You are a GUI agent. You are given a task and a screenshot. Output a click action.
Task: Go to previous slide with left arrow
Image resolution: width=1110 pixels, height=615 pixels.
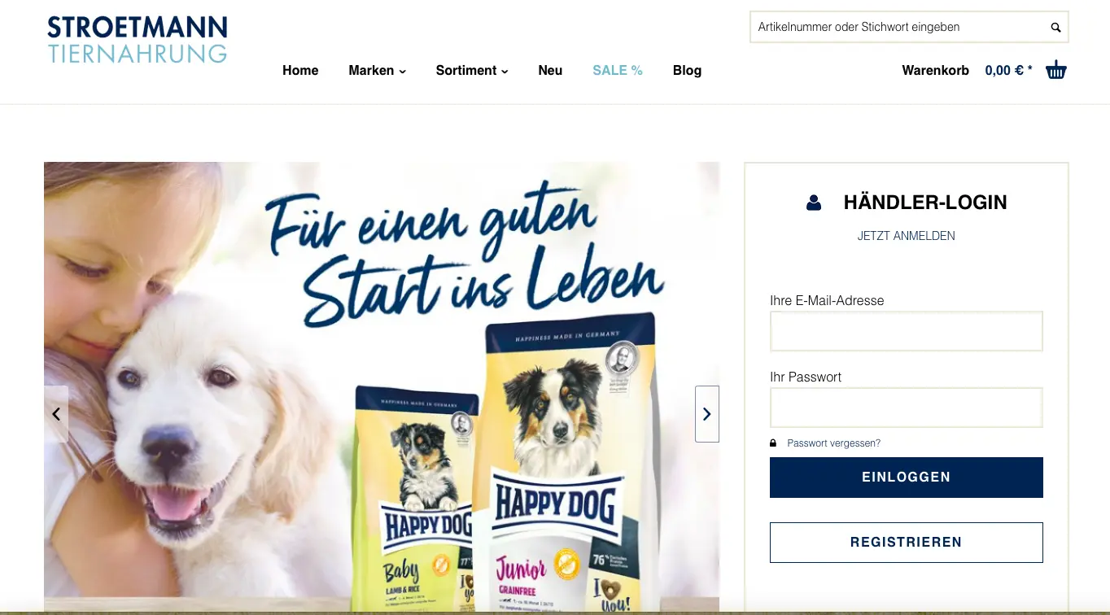click(56, 414)
